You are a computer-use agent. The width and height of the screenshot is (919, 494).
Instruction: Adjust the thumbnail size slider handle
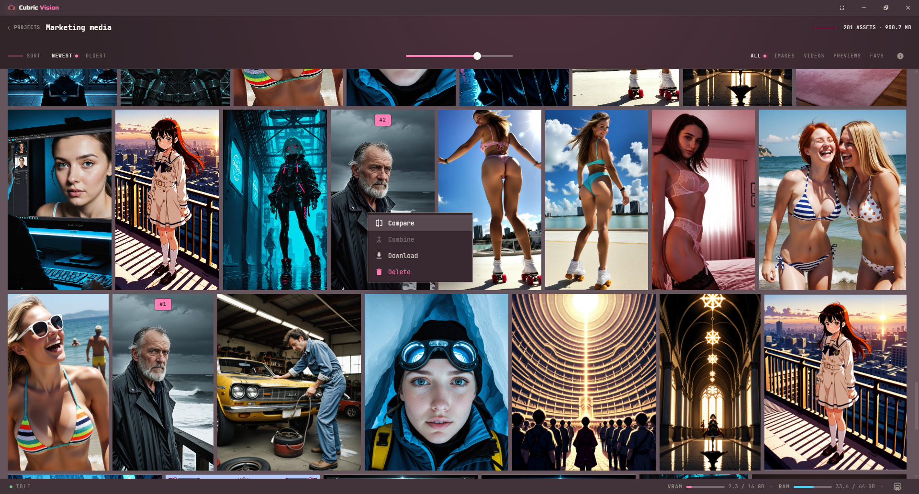(x=477, y=56)
